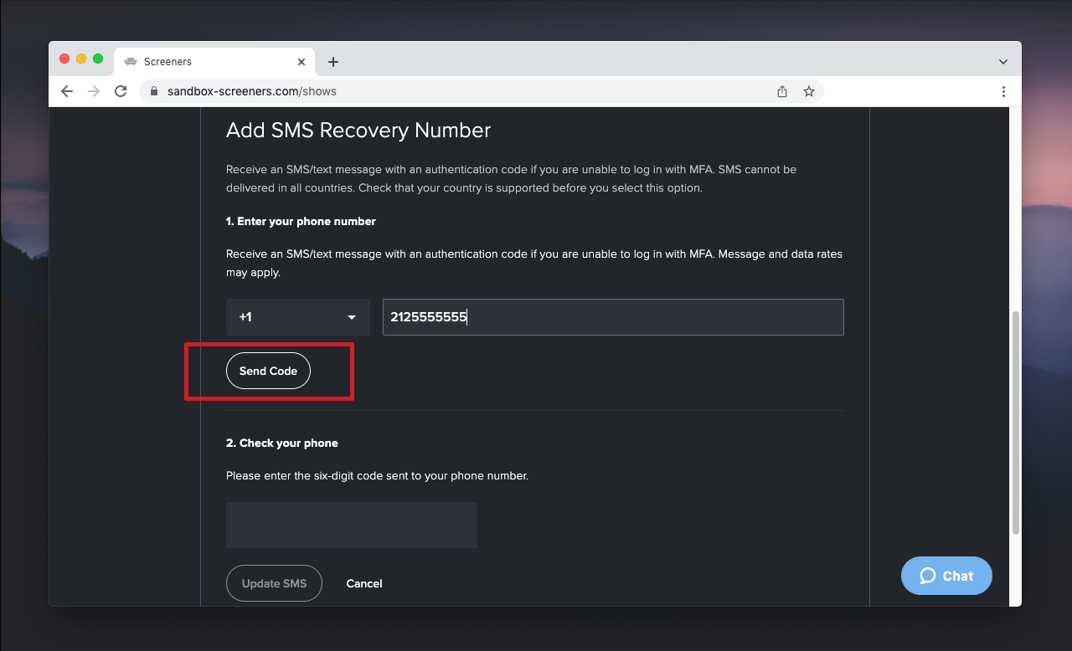Viewport: 1072px width, 651px height.
Task: Click the Send Code button
Action: [268, 371]
